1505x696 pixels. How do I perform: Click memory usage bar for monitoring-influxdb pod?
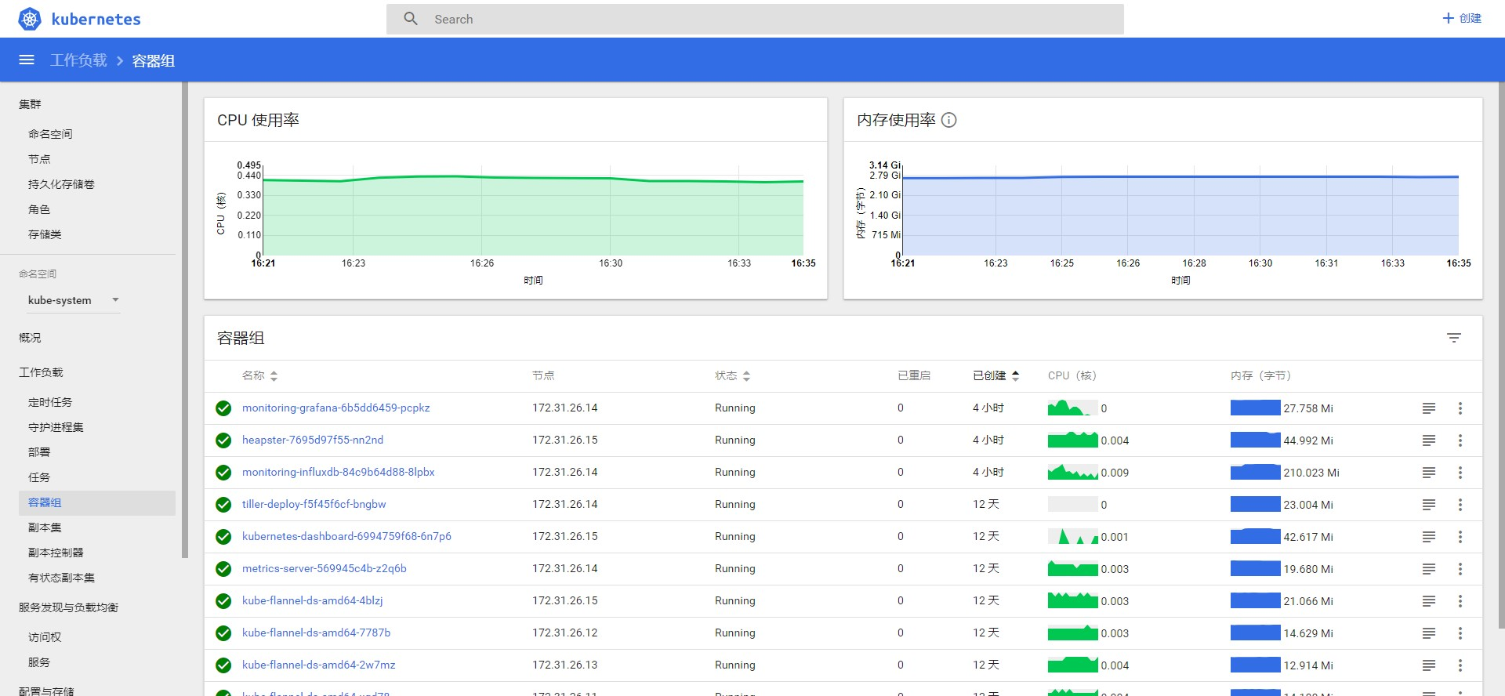pos(1255,473)
